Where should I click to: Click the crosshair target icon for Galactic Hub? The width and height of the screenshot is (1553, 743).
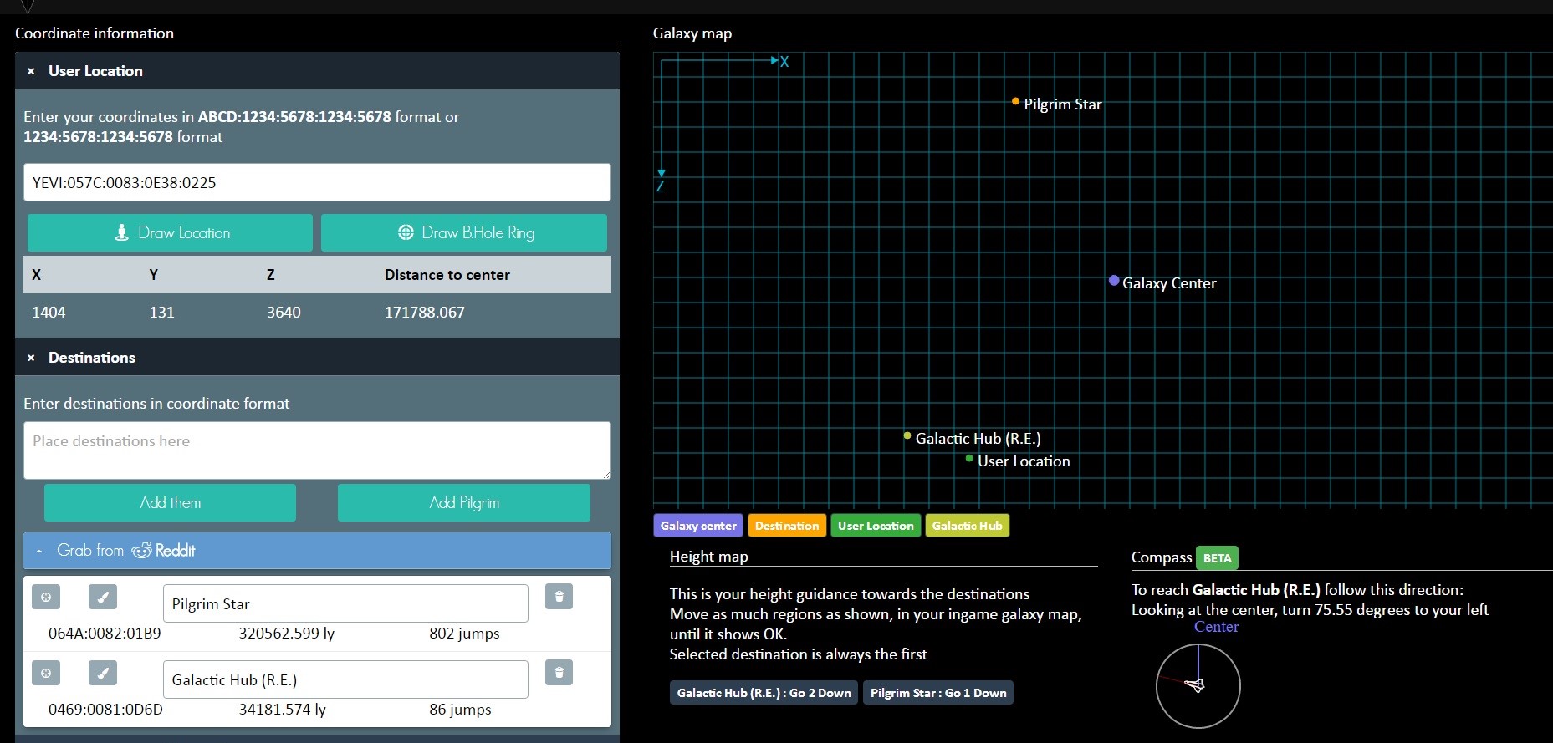coord(46,673)
